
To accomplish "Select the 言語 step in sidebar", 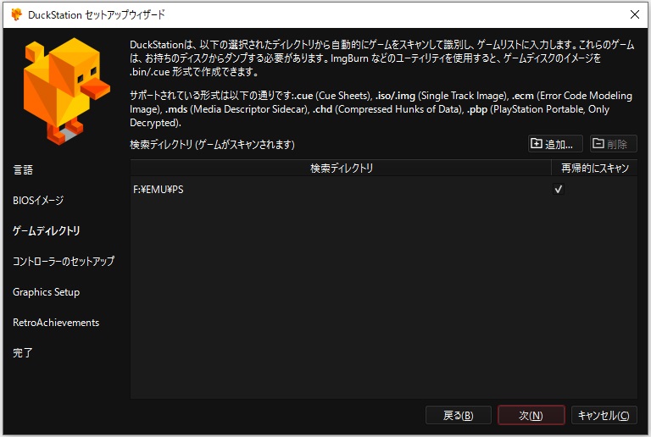I will [23, 170].
